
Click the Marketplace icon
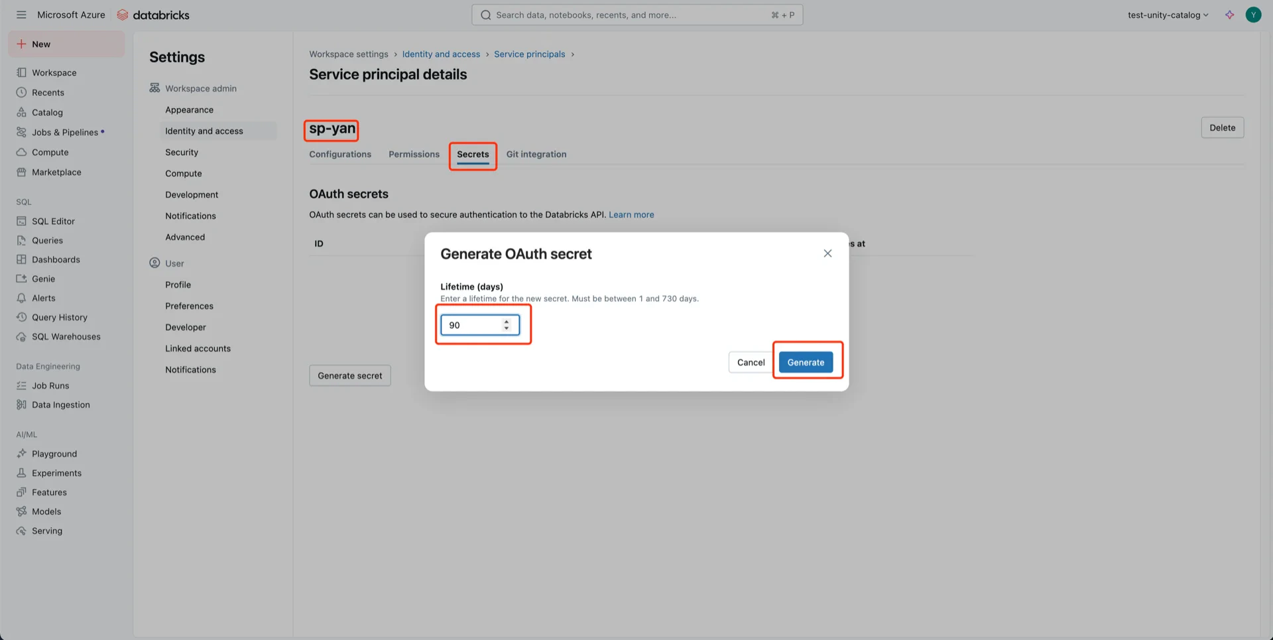[22, 172]
